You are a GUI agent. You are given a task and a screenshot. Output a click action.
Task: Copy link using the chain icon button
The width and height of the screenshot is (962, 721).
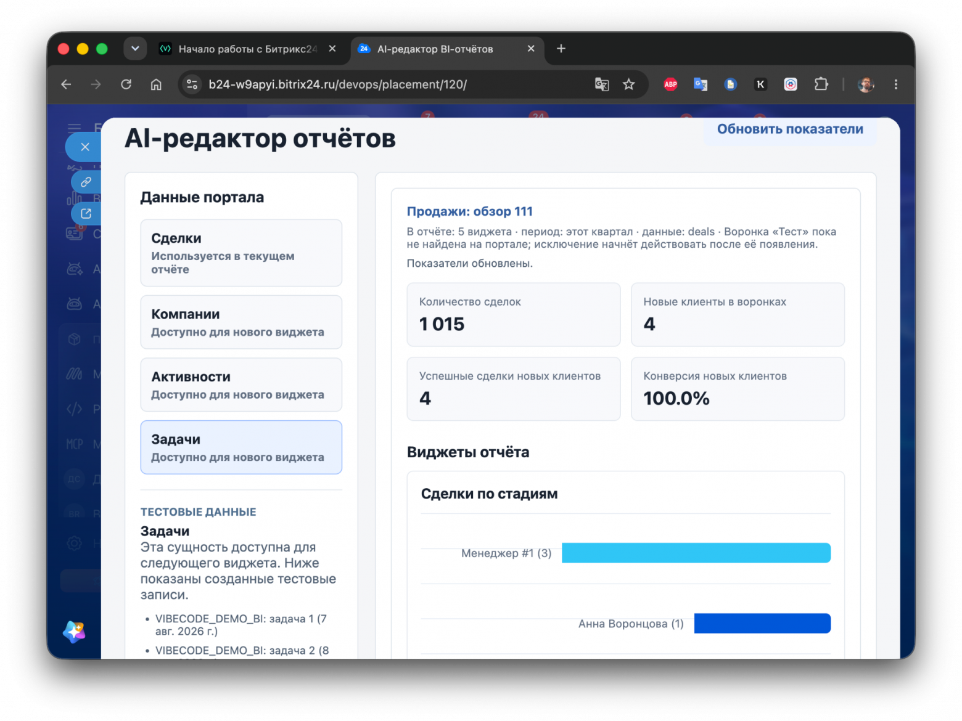point(86,182)
